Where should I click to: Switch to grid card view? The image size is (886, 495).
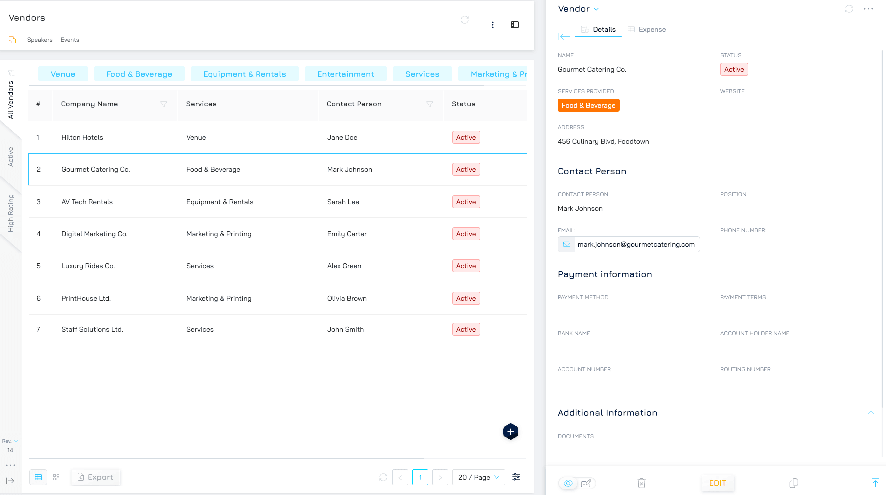pos(56,477)
